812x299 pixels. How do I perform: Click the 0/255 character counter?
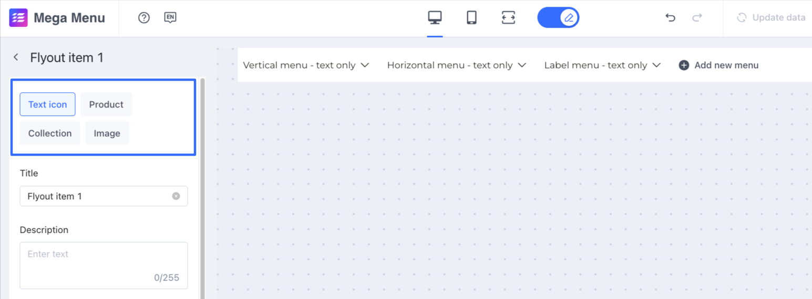(x=167, y=277)
